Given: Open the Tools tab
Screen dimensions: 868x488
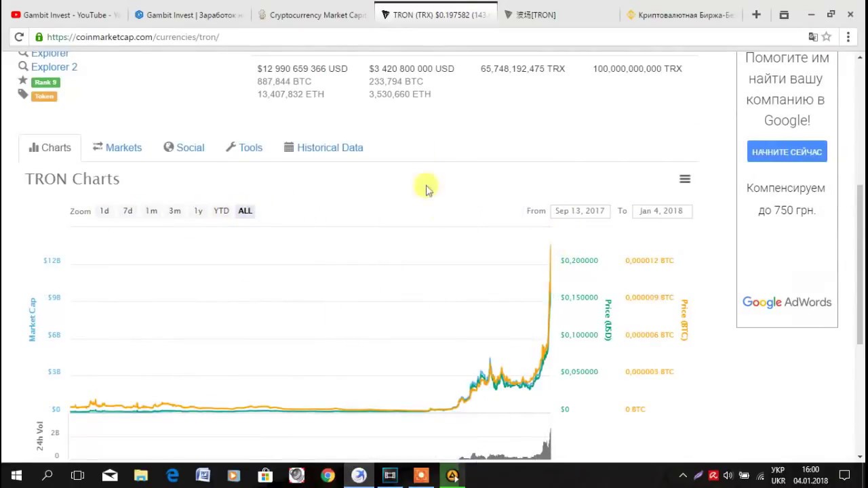Looking at the screenshot, I should coord(244,147).
